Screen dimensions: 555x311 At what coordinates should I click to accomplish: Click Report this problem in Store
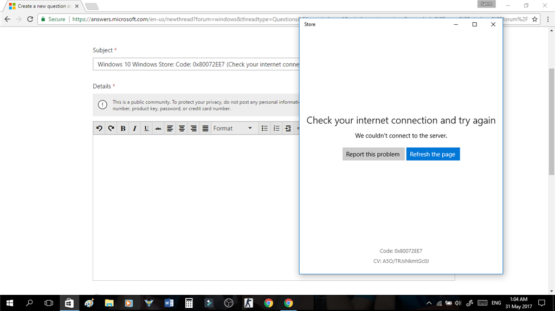pyautogui.click(x=373, y=154)
